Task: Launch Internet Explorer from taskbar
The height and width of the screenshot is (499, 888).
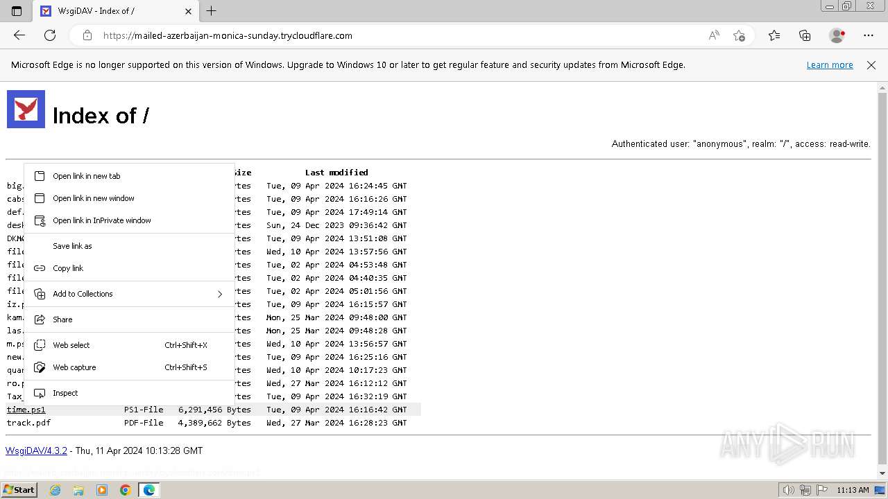Action: 55,490
